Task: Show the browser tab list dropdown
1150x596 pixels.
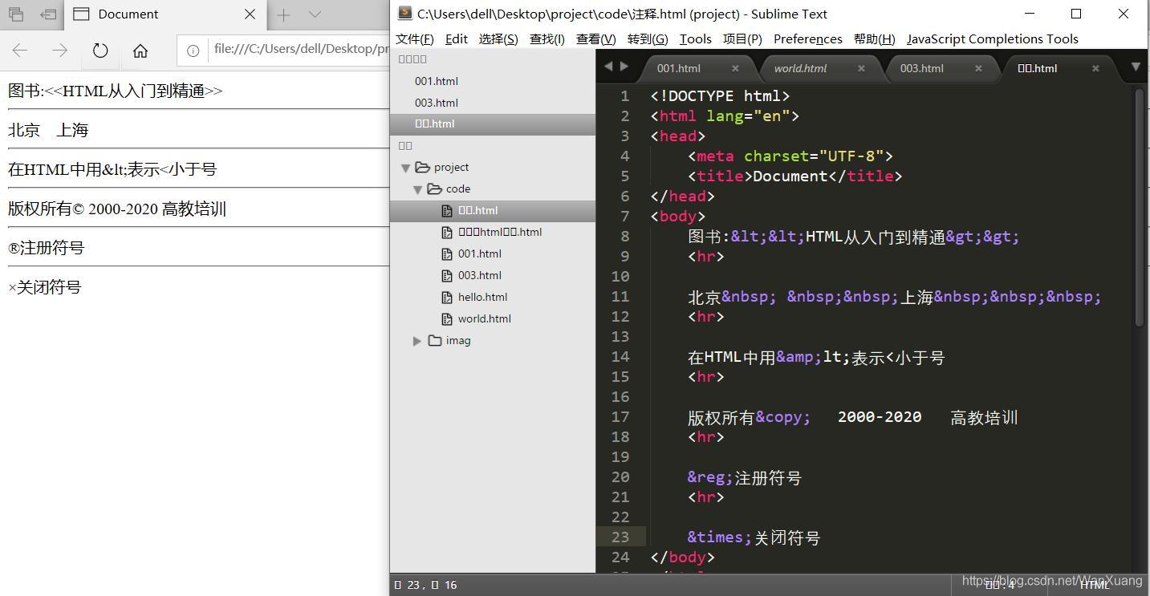Action: point(315,14)
